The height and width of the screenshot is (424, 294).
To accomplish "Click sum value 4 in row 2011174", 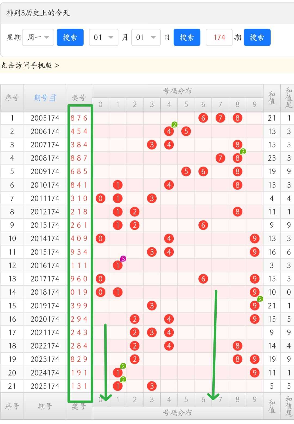I will coord(272,198).
